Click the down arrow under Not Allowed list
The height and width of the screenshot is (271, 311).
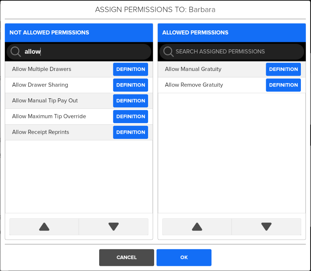[x=114, y=227]
